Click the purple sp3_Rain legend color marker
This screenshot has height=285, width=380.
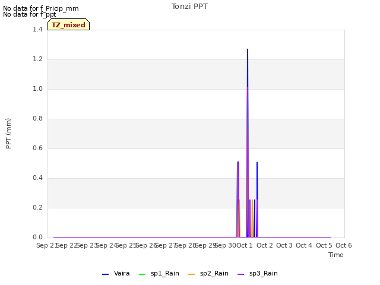coord(240,274)
